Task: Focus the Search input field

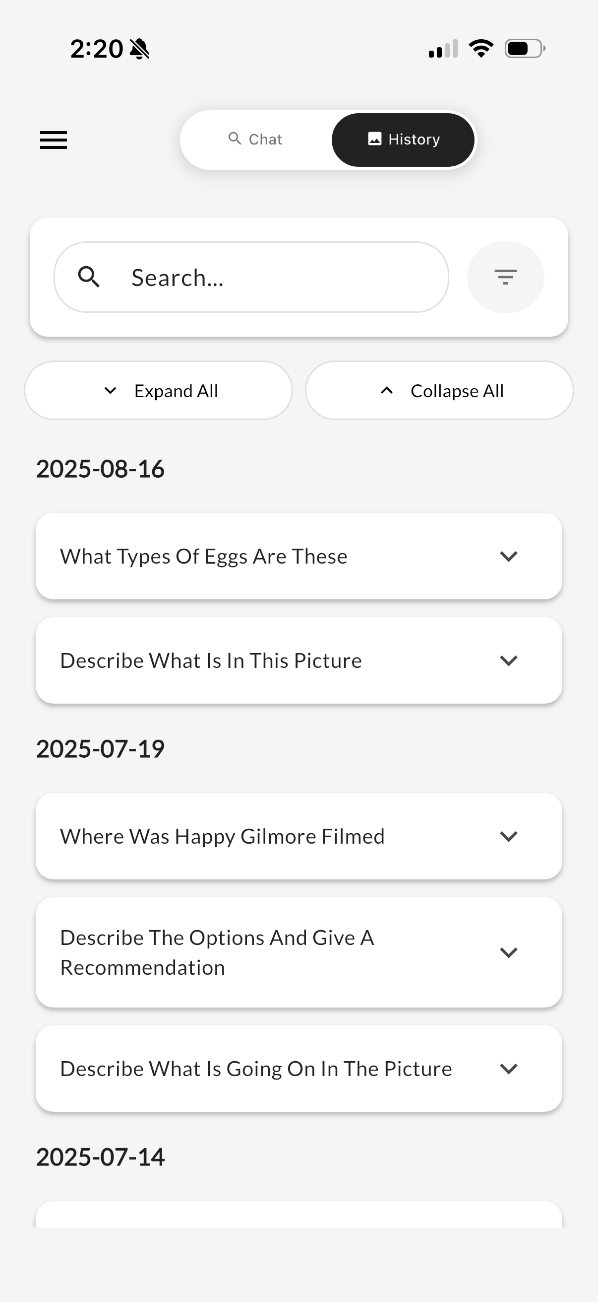Action: (x=251, y=277)
